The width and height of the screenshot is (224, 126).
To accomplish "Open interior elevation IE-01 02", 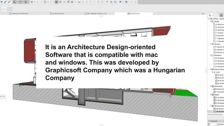I will coord(219,78).
